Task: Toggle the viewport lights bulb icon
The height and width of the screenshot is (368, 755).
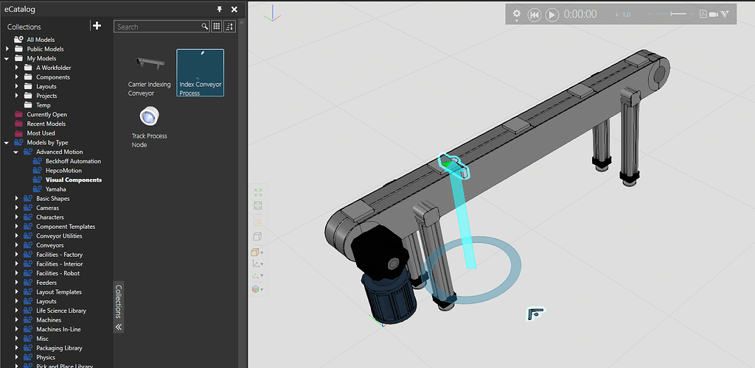Action: click(x=257, y=222)
